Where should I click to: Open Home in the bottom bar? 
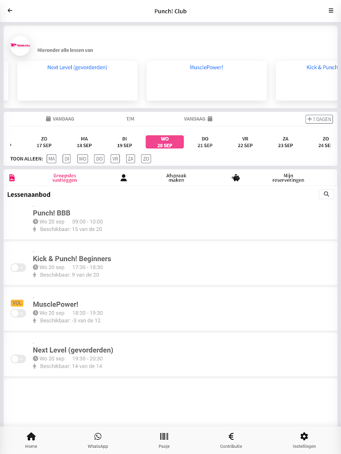coord(31,440)
